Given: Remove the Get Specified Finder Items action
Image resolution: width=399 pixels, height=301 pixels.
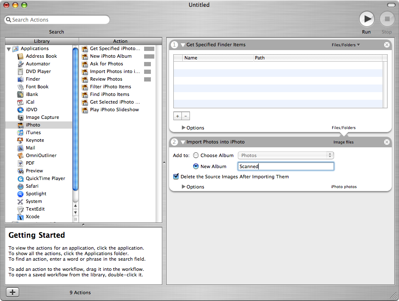Looking at the screenshot, I should point(387,45).
